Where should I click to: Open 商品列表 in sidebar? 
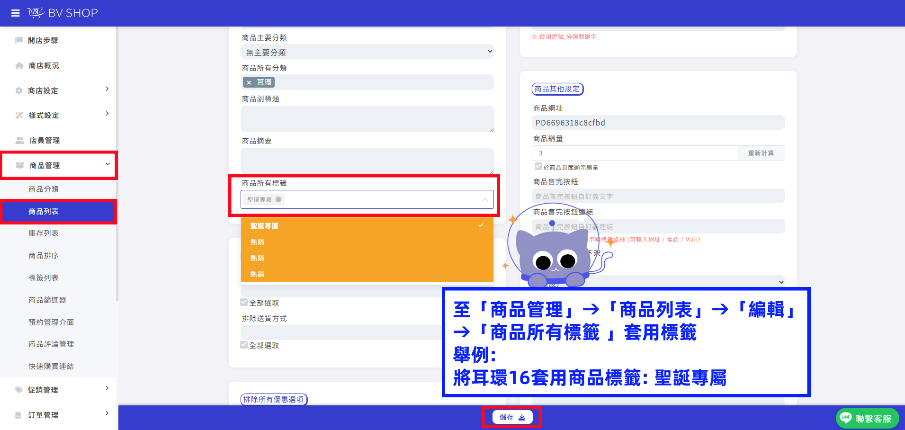point(58,211)
